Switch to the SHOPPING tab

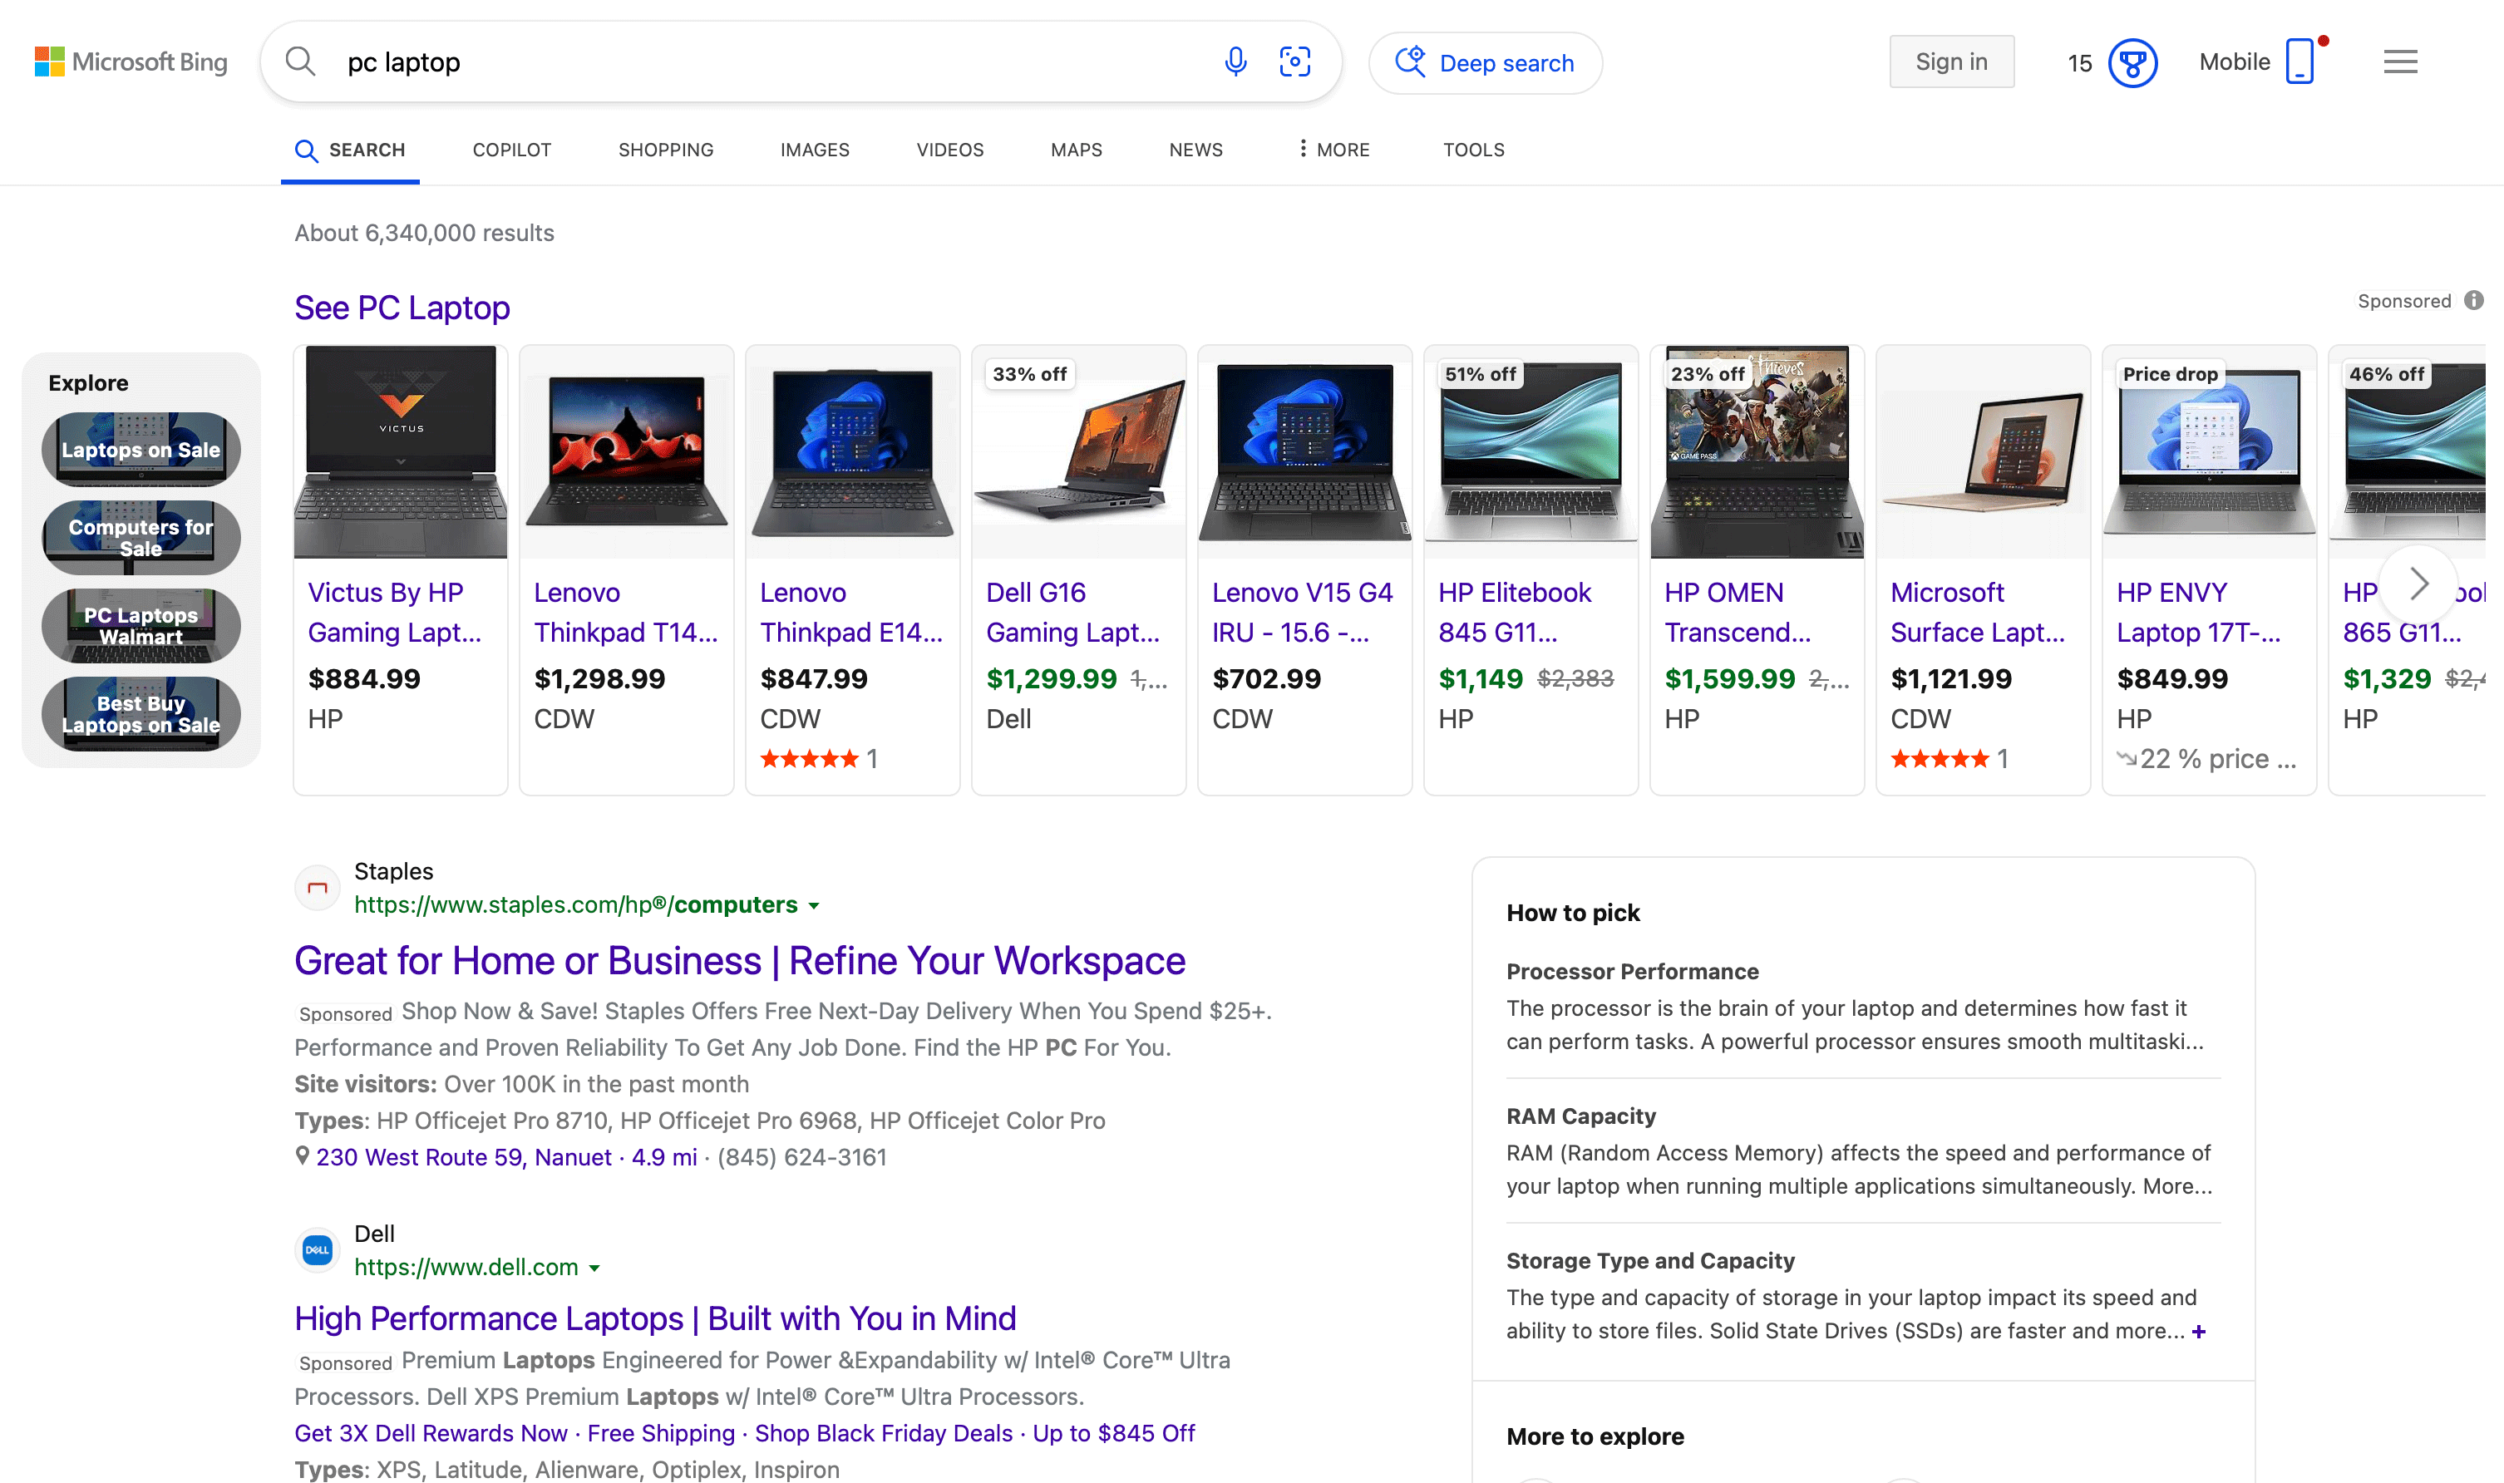tap(665, 150)
